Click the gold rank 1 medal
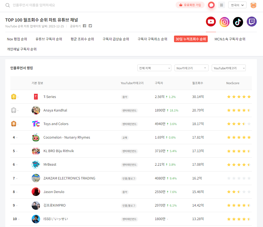Viewport: 263px width, 227px height. pos(14,97)
